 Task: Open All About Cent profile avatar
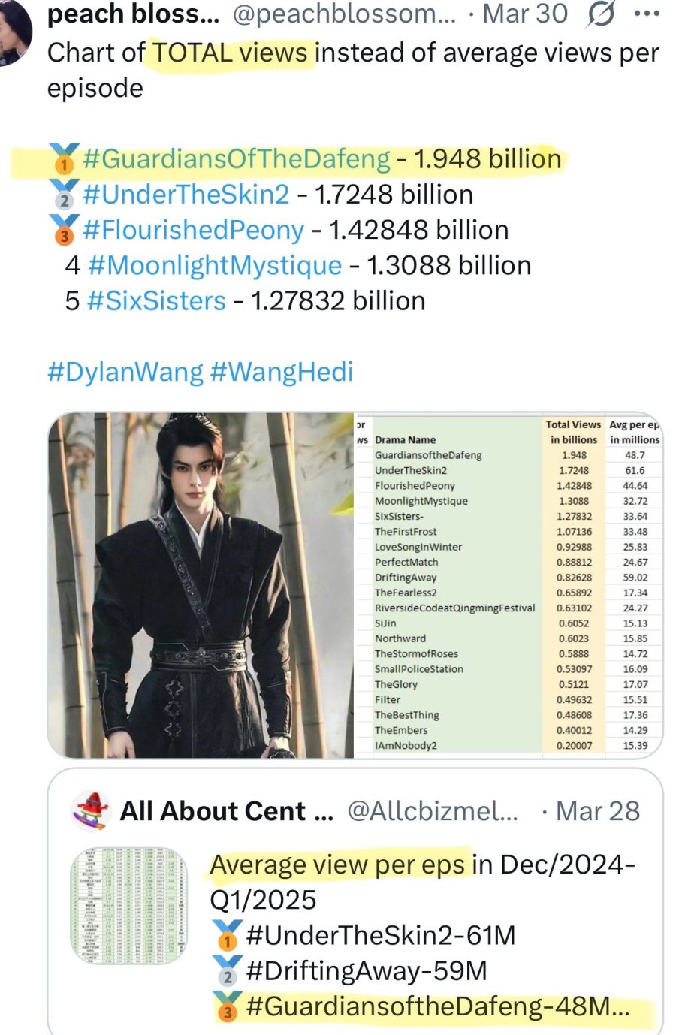pos(90,811)
